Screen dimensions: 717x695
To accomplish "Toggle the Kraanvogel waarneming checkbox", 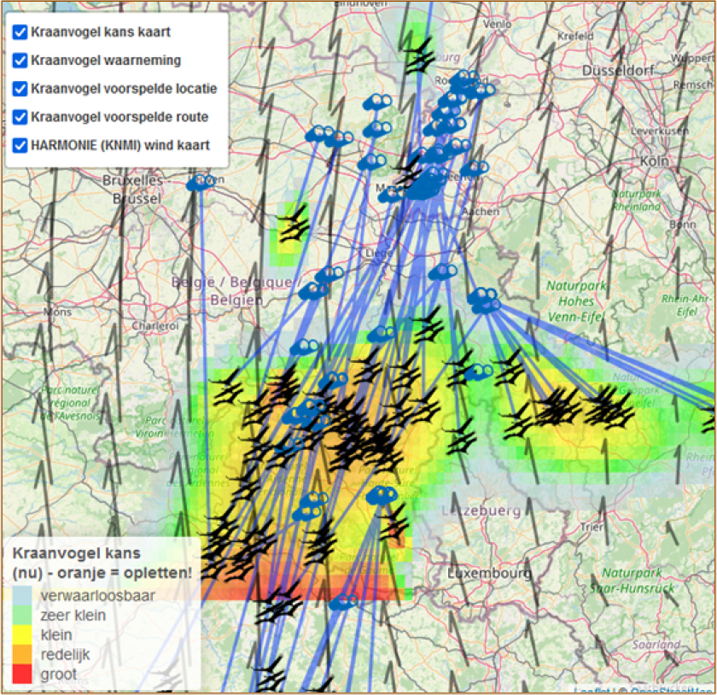I will (20, 61).
